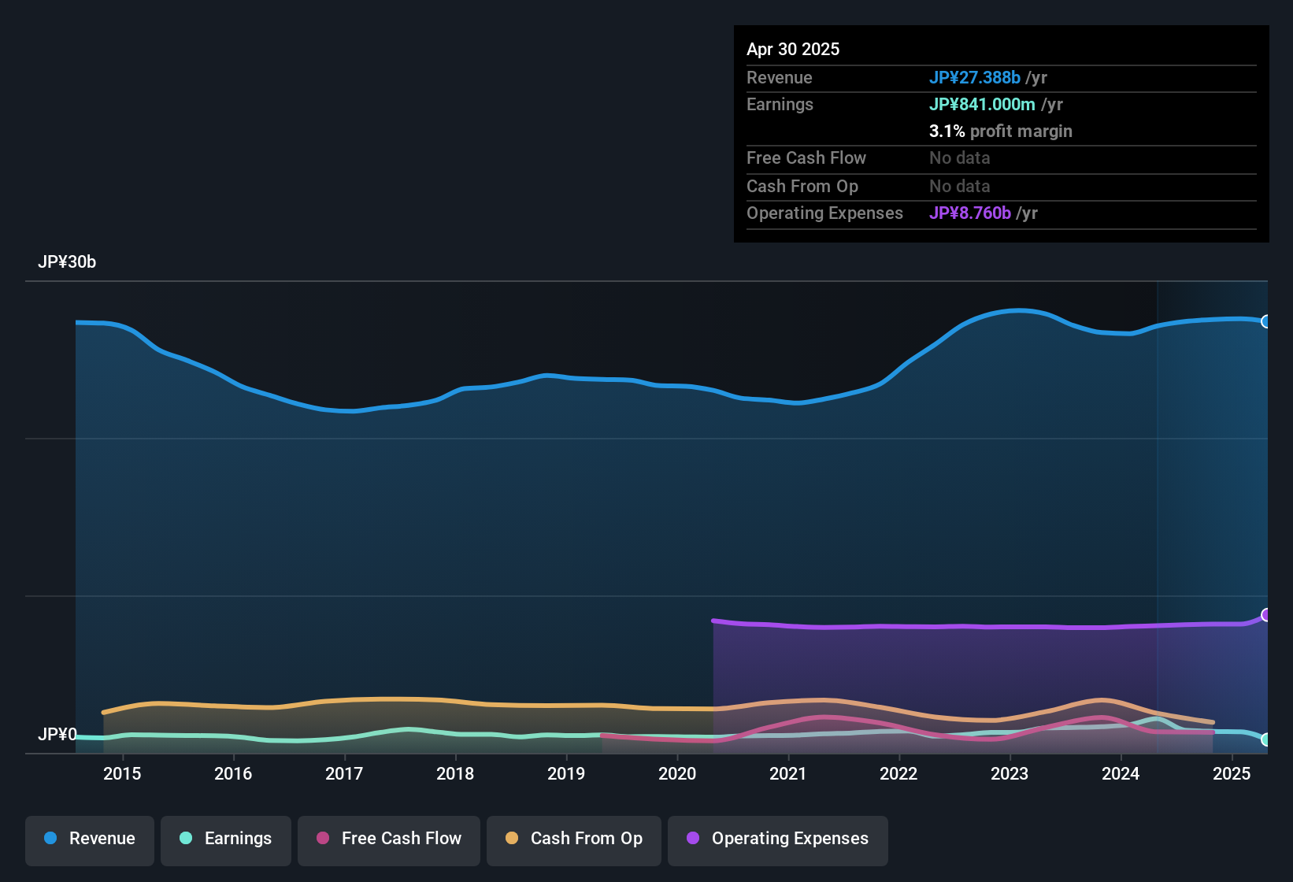The image size is (1293, 882).
Task: Click the Revenue label in tooltip
Action: (x=780, y=78)
